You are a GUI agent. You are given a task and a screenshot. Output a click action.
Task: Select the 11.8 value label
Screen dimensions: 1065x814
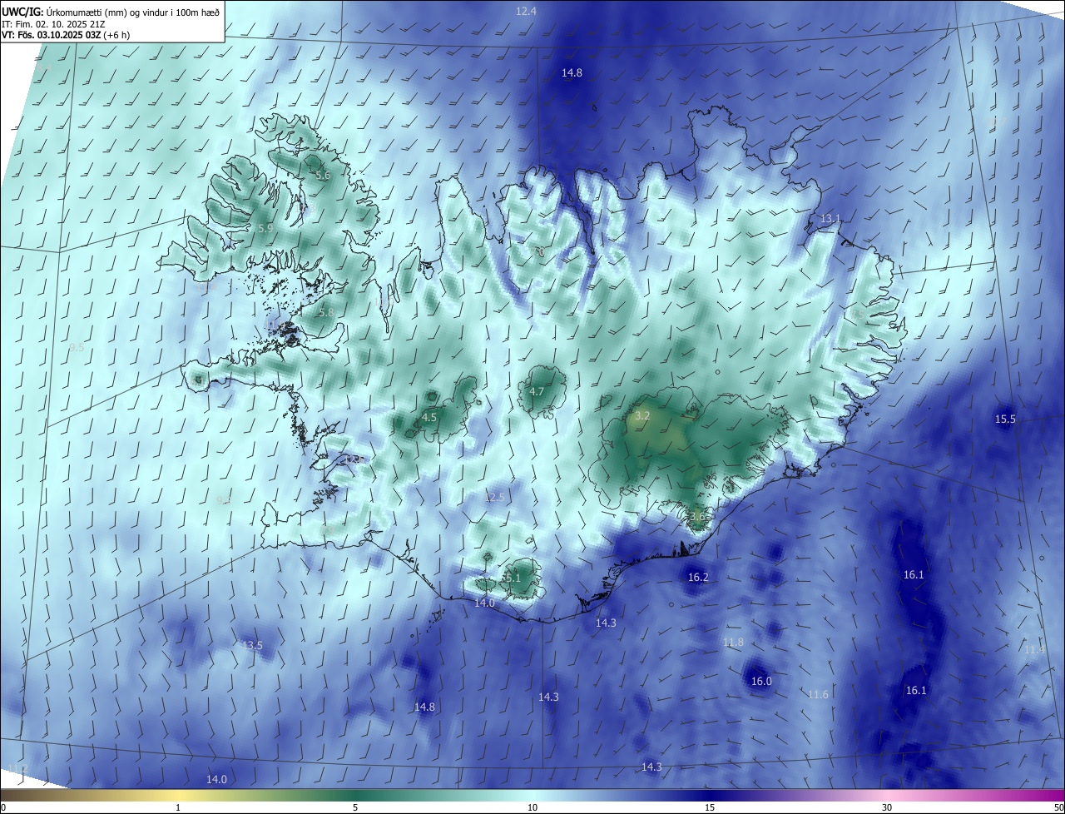pos(733,642)
